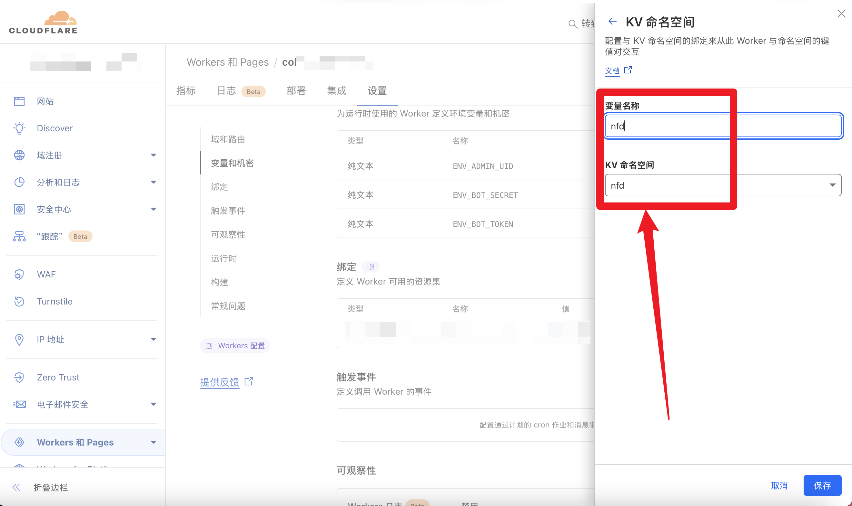Click the WAF shield icon
This screenshot has width=852, height=506.
click(19, 274)
